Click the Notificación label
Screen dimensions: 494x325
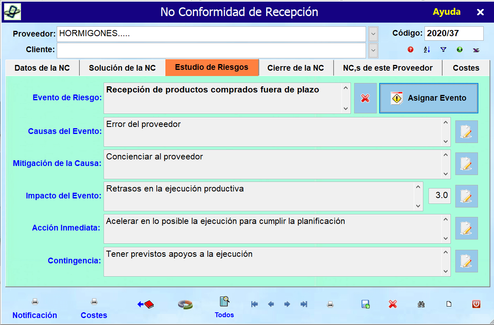35,315
